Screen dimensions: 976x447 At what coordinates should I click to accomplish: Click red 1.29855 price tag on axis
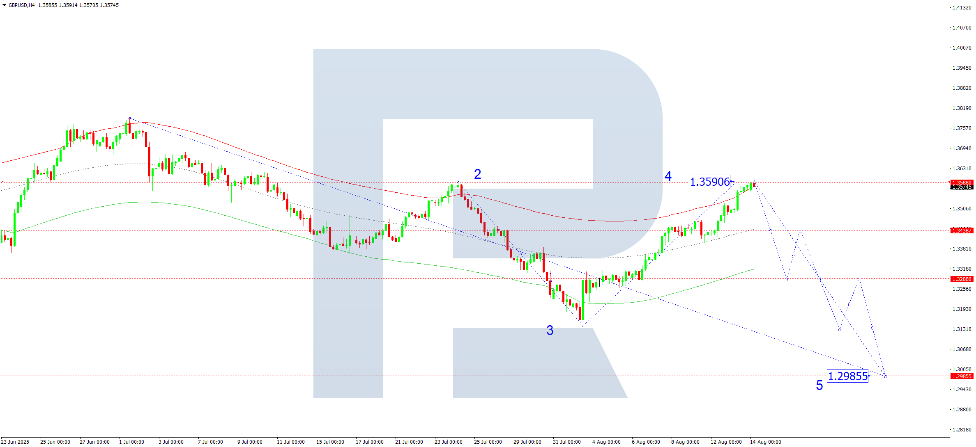tap(962, 376)
